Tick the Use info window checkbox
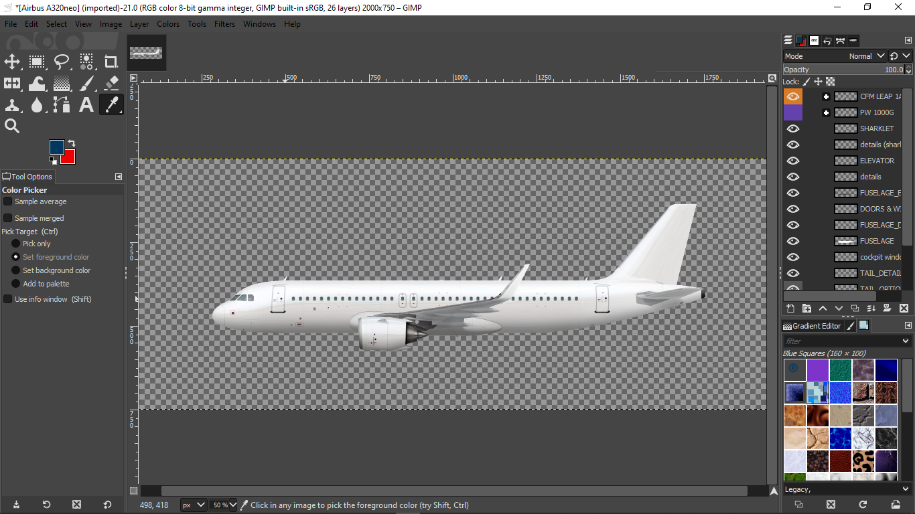The image size is (915, 514). (8, 299)
